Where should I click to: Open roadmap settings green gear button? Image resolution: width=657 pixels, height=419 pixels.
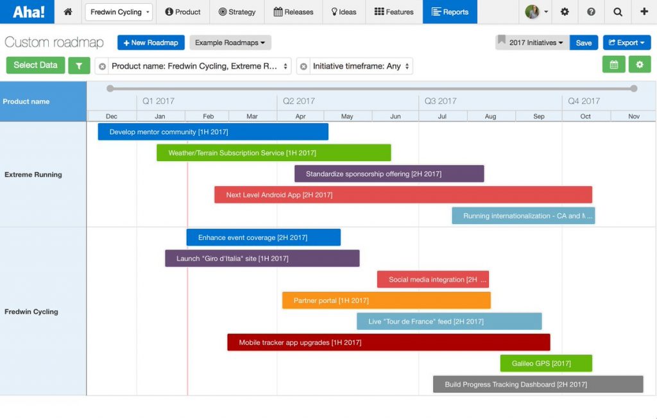pos(639,65)
